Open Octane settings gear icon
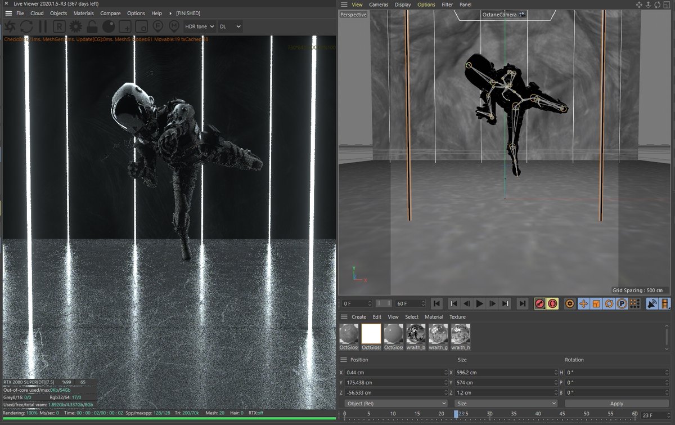Screen dimensions: 675x425 pos(75,26)
